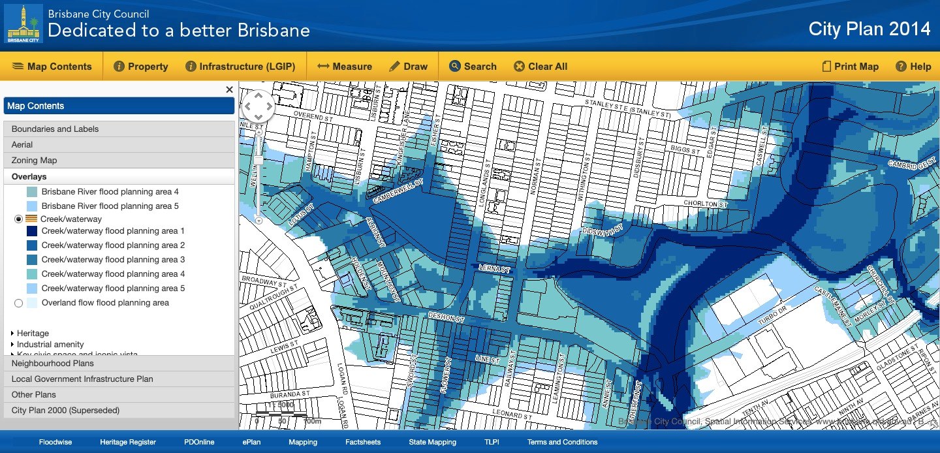Click Print Map button

click(851, 67)
